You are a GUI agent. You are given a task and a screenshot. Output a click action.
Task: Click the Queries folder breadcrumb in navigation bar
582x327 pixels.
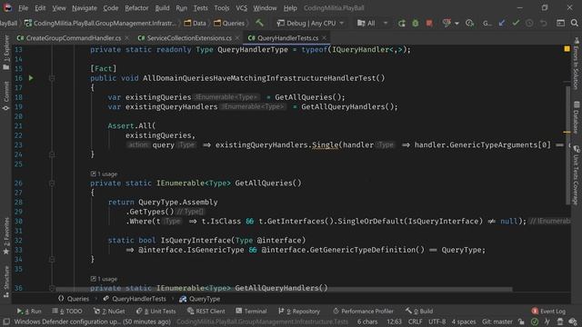click(229, 24)
